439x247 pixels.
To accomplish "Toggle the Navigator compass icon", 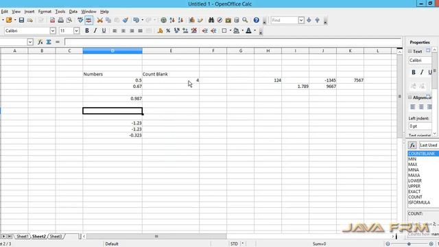I will (219, 20).
